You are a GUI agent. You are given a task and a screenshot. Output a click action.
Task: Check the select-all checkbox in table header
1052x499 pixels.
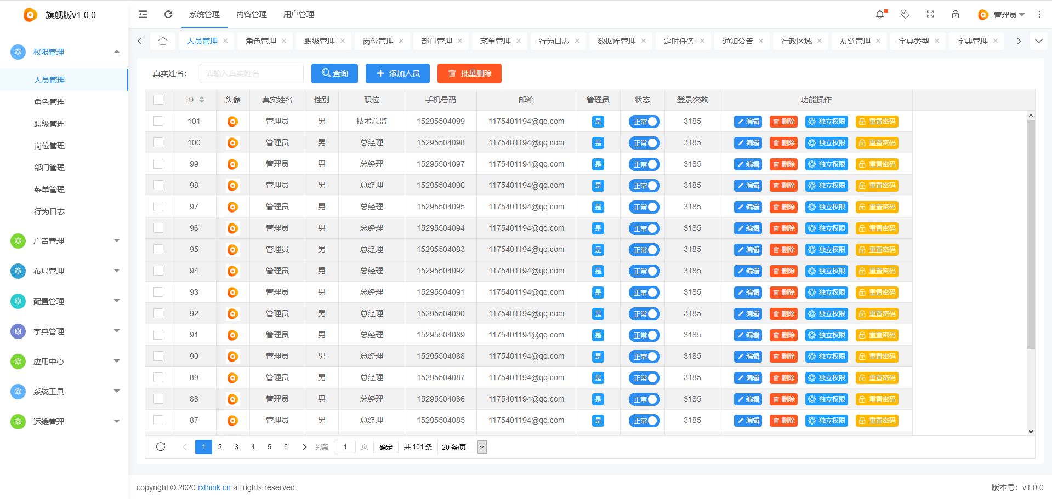(158, 100)
